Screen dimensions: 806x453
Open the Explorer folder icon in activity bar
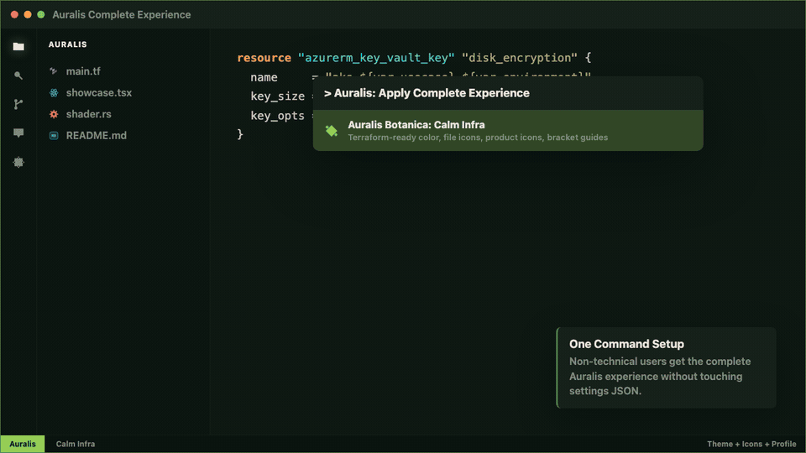[x=18, y=47]
